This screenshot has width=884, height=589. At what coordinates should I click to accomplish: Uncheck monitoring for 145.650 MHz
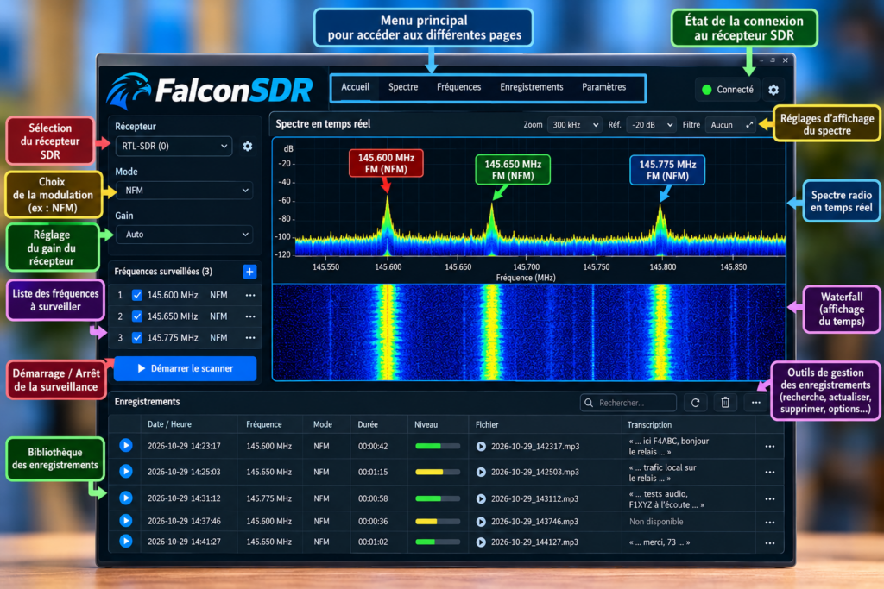tap(137, 316)
